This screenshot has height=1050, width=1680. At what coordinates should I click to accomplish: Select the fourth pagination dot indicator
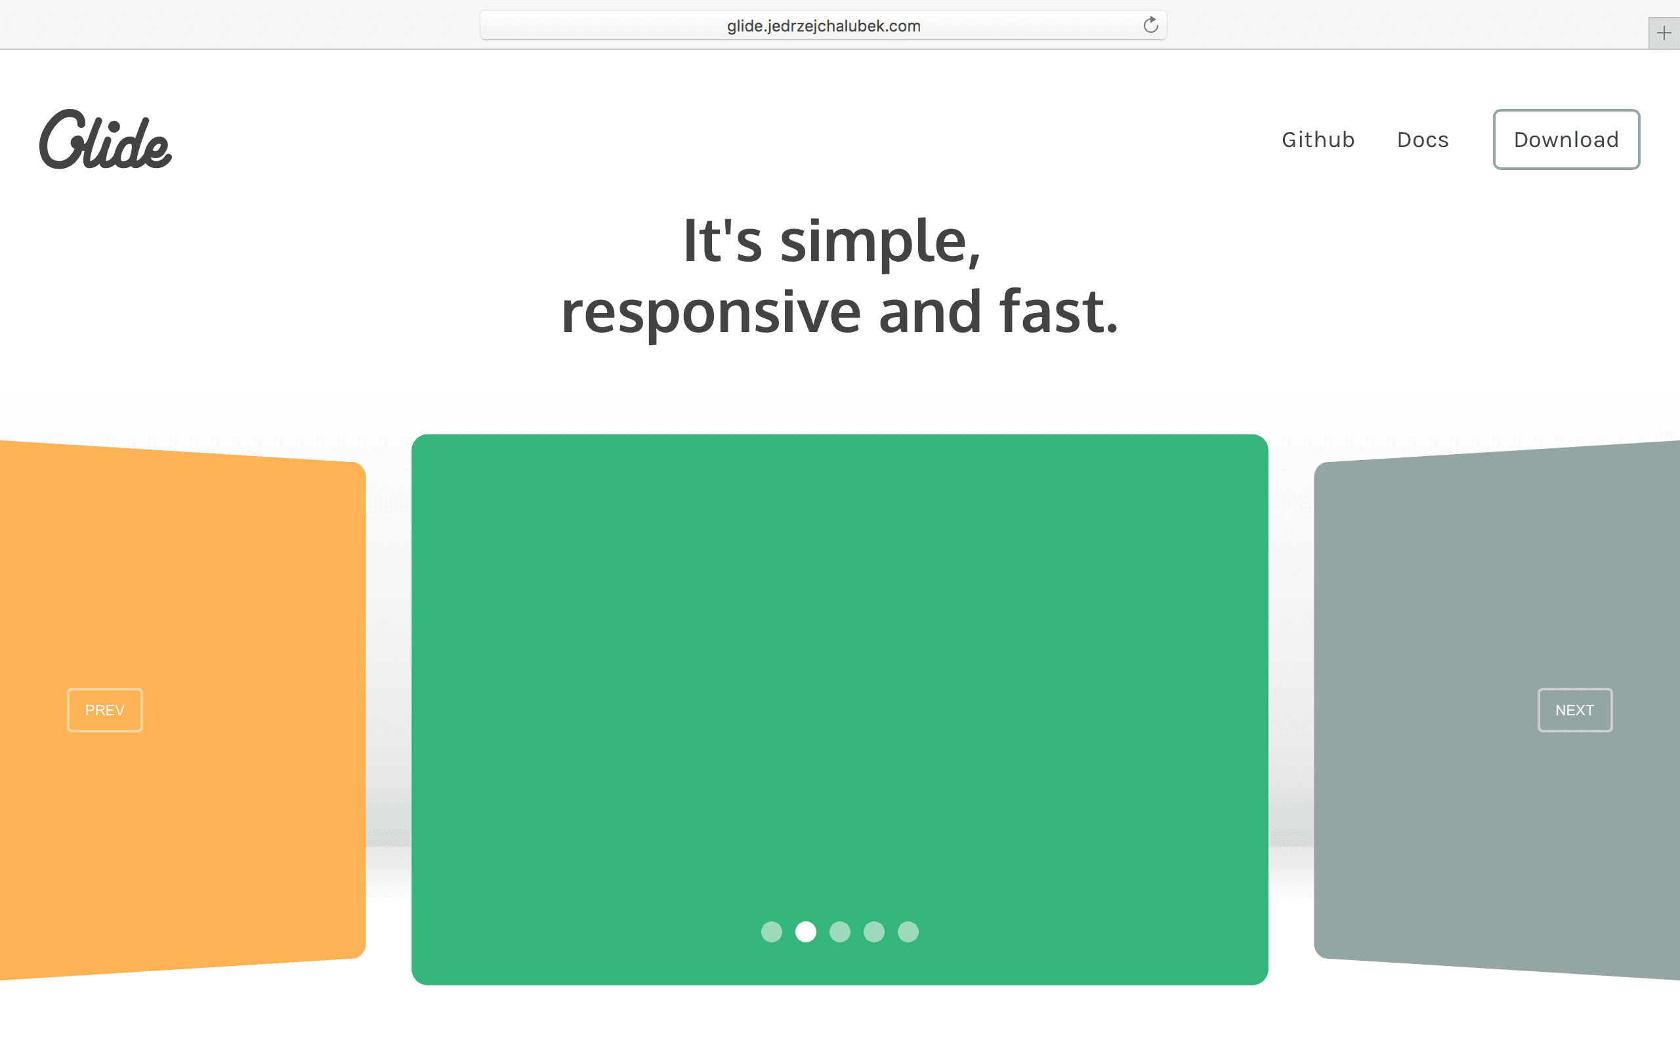click(873, 931)
